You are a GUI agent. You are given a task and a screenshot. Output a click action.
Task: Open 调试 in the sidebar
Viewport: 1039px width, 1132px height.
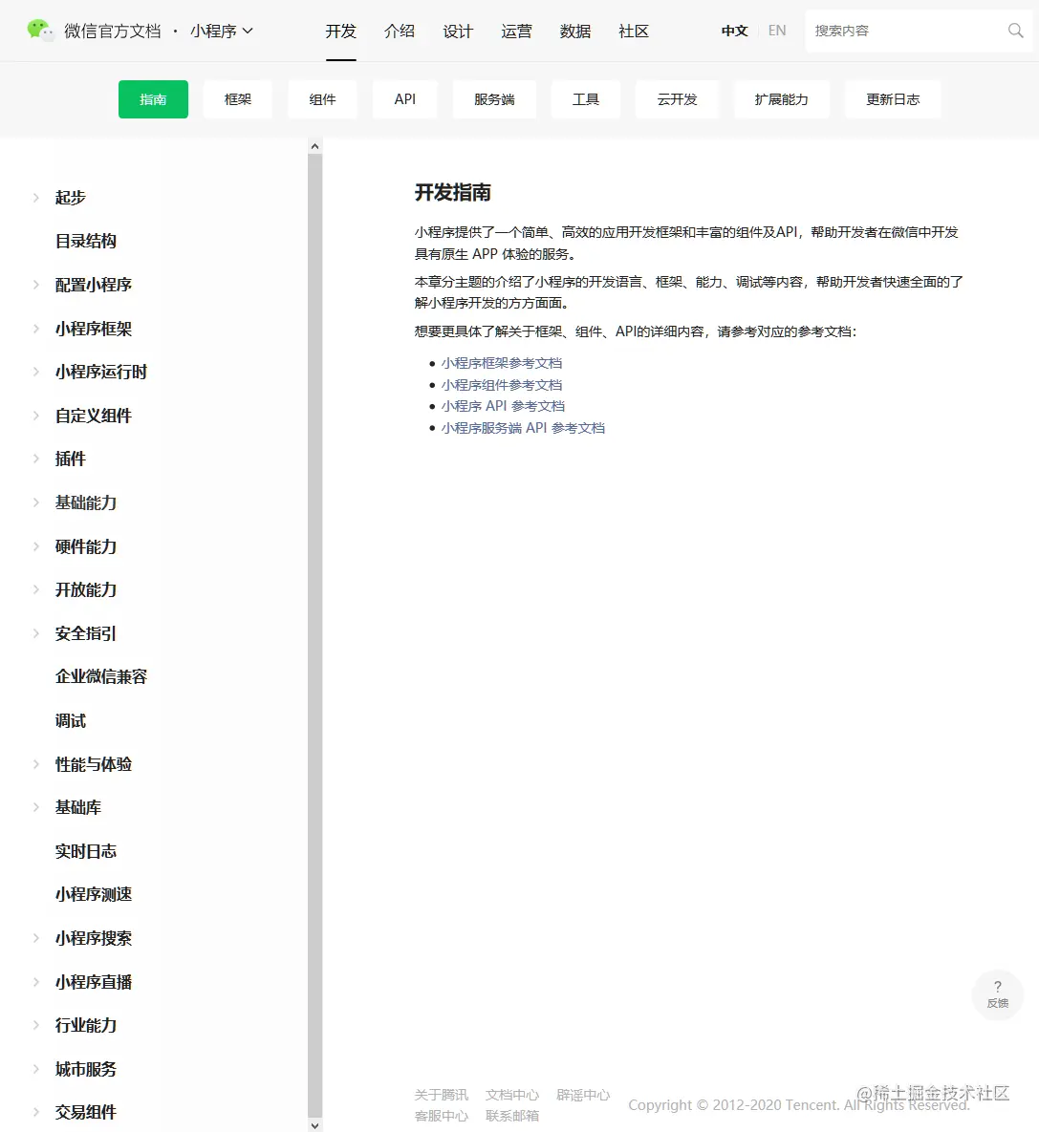[x=70, y=720]
